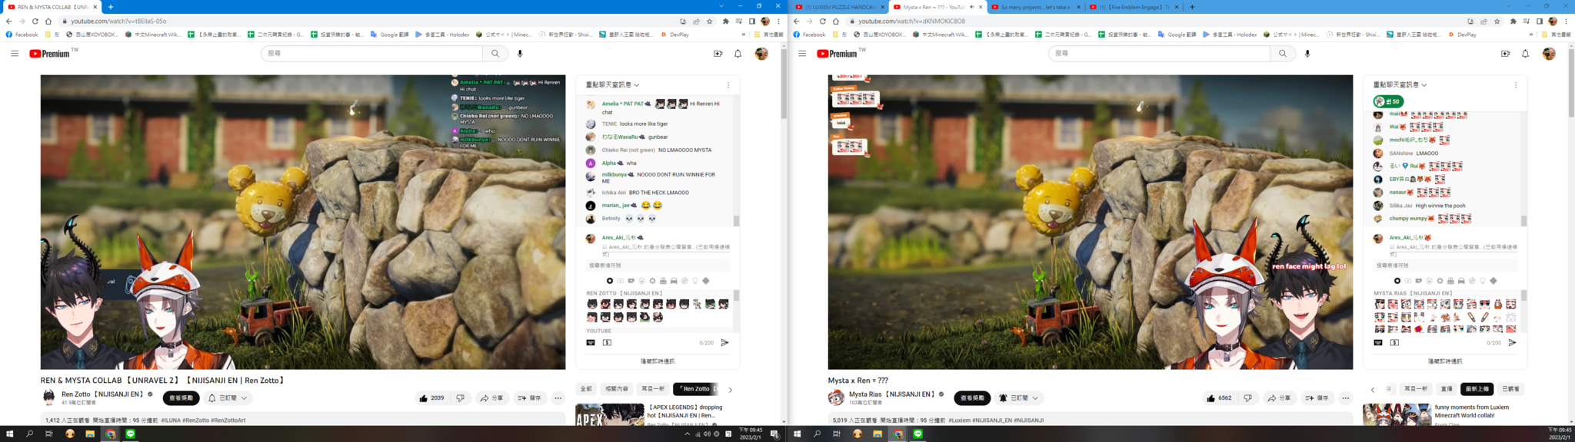Open the guide menu in Mysta Rias window

click(802, 54)
